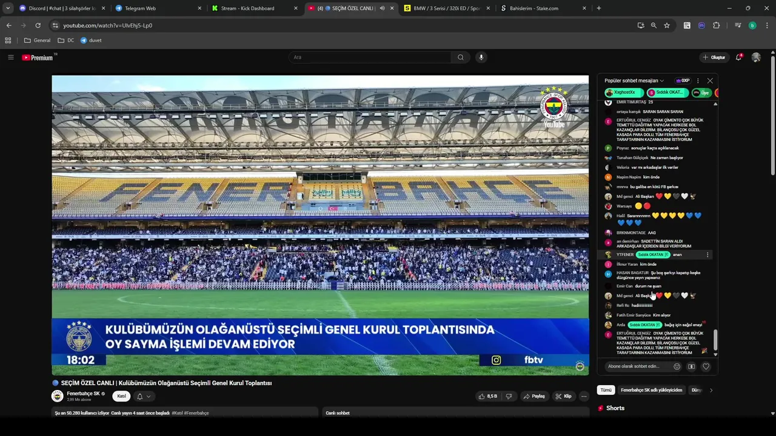Select Sıddık OKAT... pinned chat chip

667,93
